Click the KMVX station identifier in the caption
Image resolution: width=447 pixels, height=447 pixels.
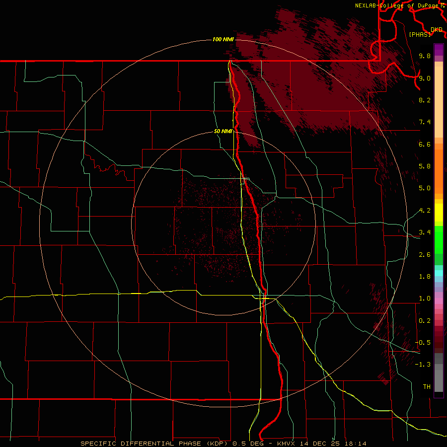click(x=285, y=444)
